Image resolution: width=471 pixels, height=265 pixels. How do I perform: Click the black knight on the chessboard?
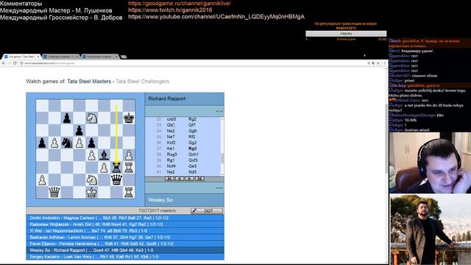67,143
